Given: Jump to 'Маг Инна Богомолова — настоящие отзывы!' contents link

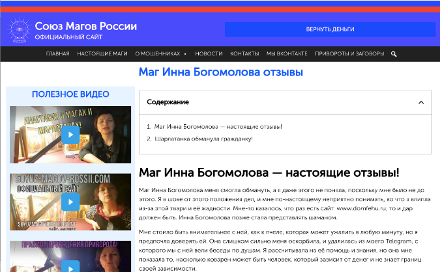Looking at the screenshot, I should [x=218, y=127].
